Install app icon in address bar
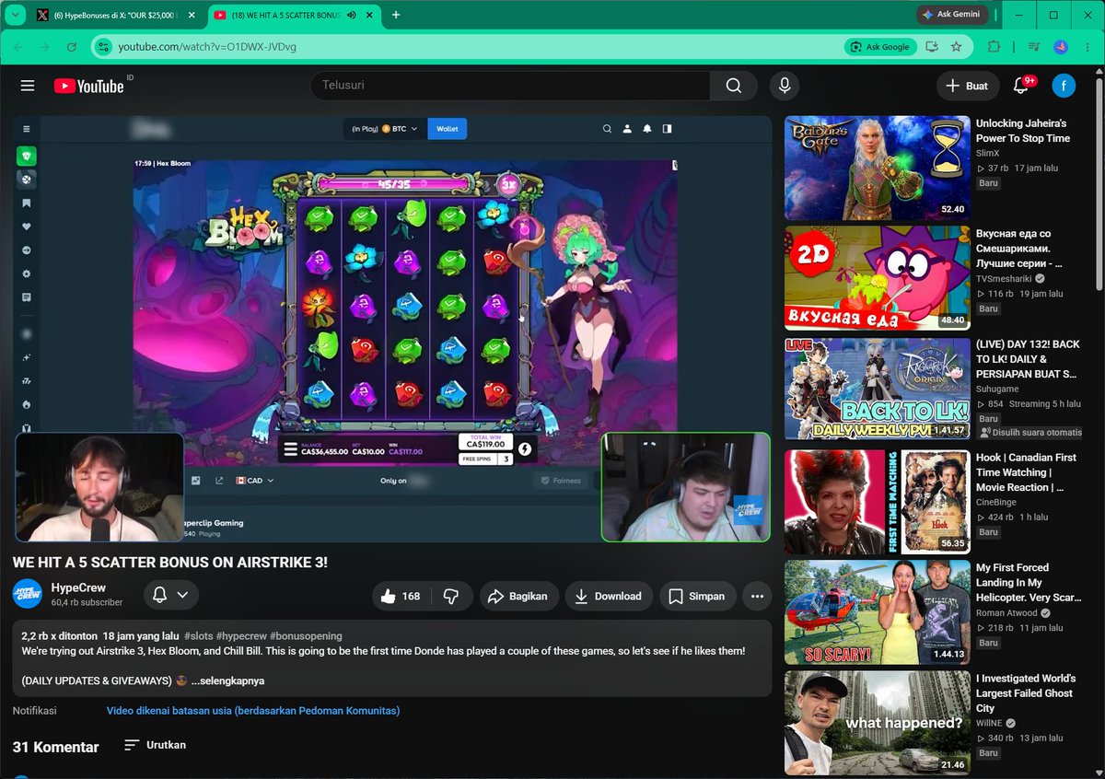 [x=932, y=46]
